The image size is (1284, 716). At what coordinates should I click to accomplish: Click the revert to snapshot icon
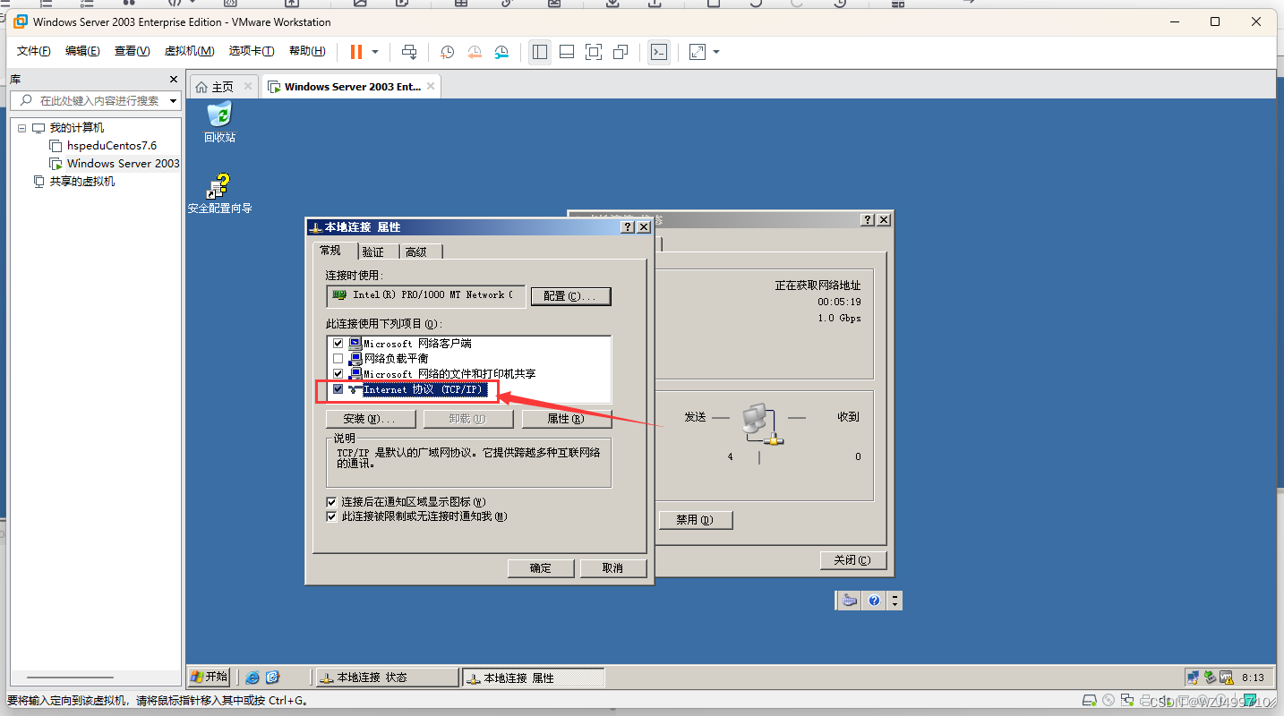pos(475,52)
